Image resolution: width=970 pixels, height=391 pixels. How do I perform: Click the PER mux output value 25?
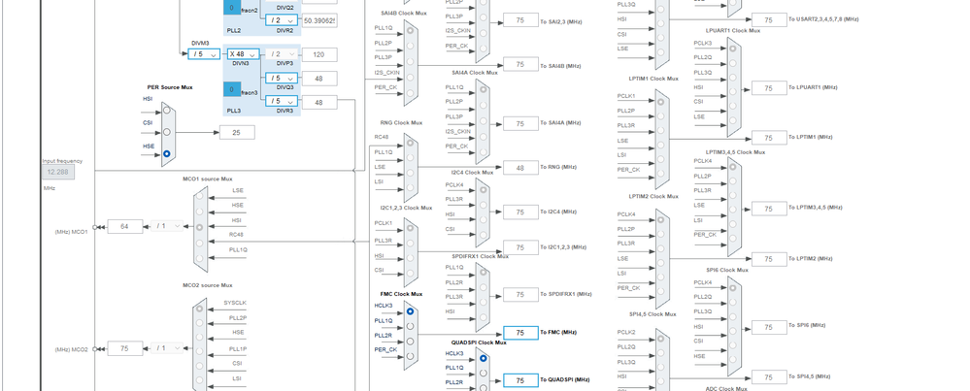237,132
